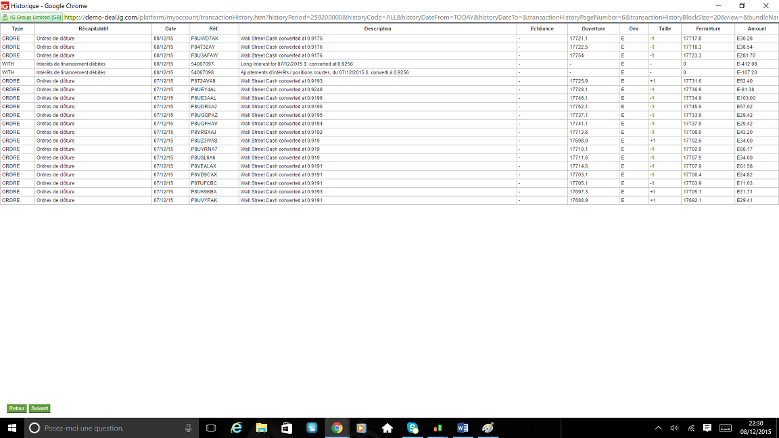Select reference P8T2AVA9
The image size is (779, 438).
tap(203, 81)
